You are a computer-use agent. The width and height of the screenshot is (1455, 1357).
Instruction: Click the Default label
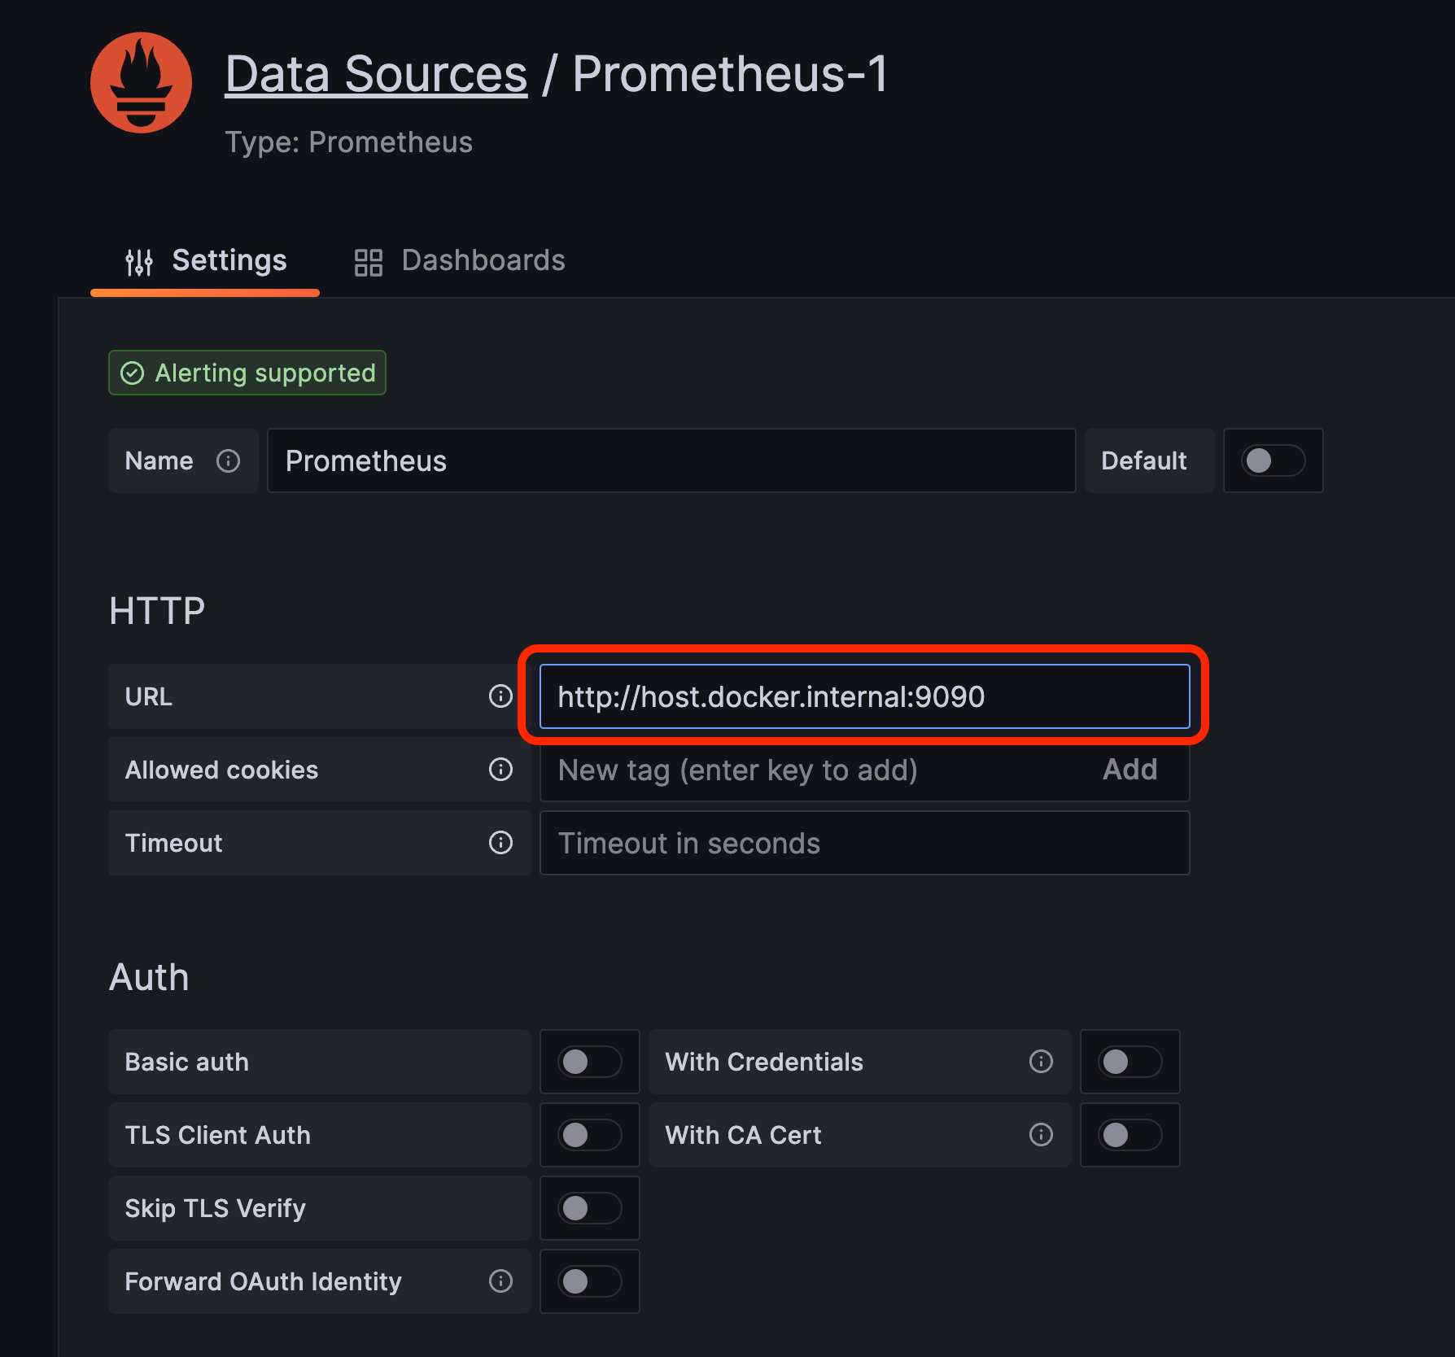click(1143, 461)
